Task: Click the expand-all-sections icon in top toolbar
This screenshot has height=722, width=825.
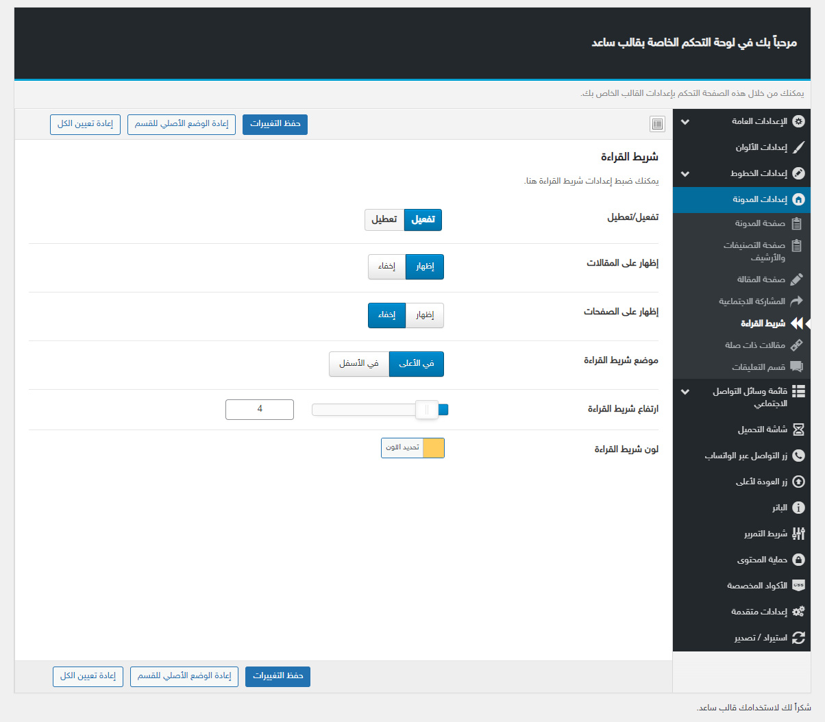Action: [657, 124]
